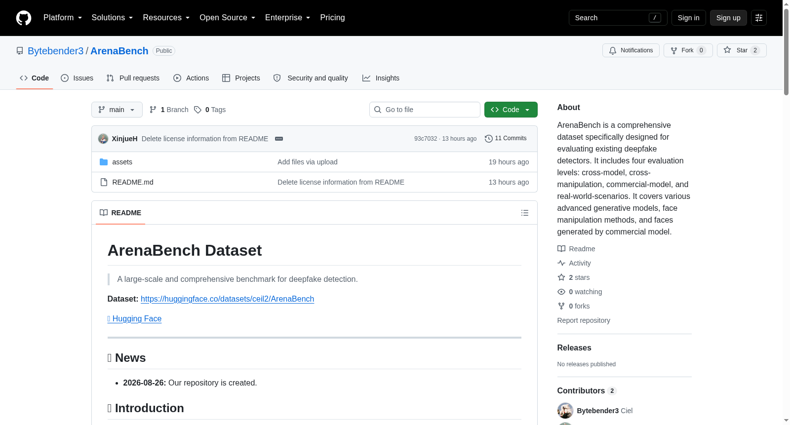Fork the repository
Viewport: 790px width, 425px height.
(688, 50)
